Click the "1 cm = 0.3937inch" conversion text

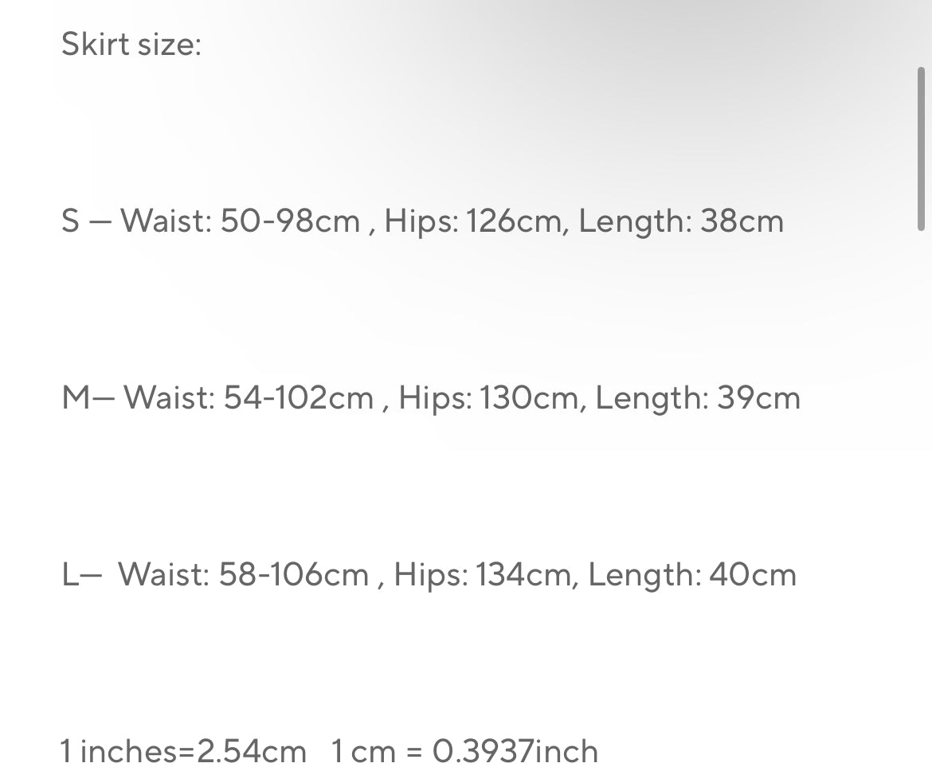465,751
